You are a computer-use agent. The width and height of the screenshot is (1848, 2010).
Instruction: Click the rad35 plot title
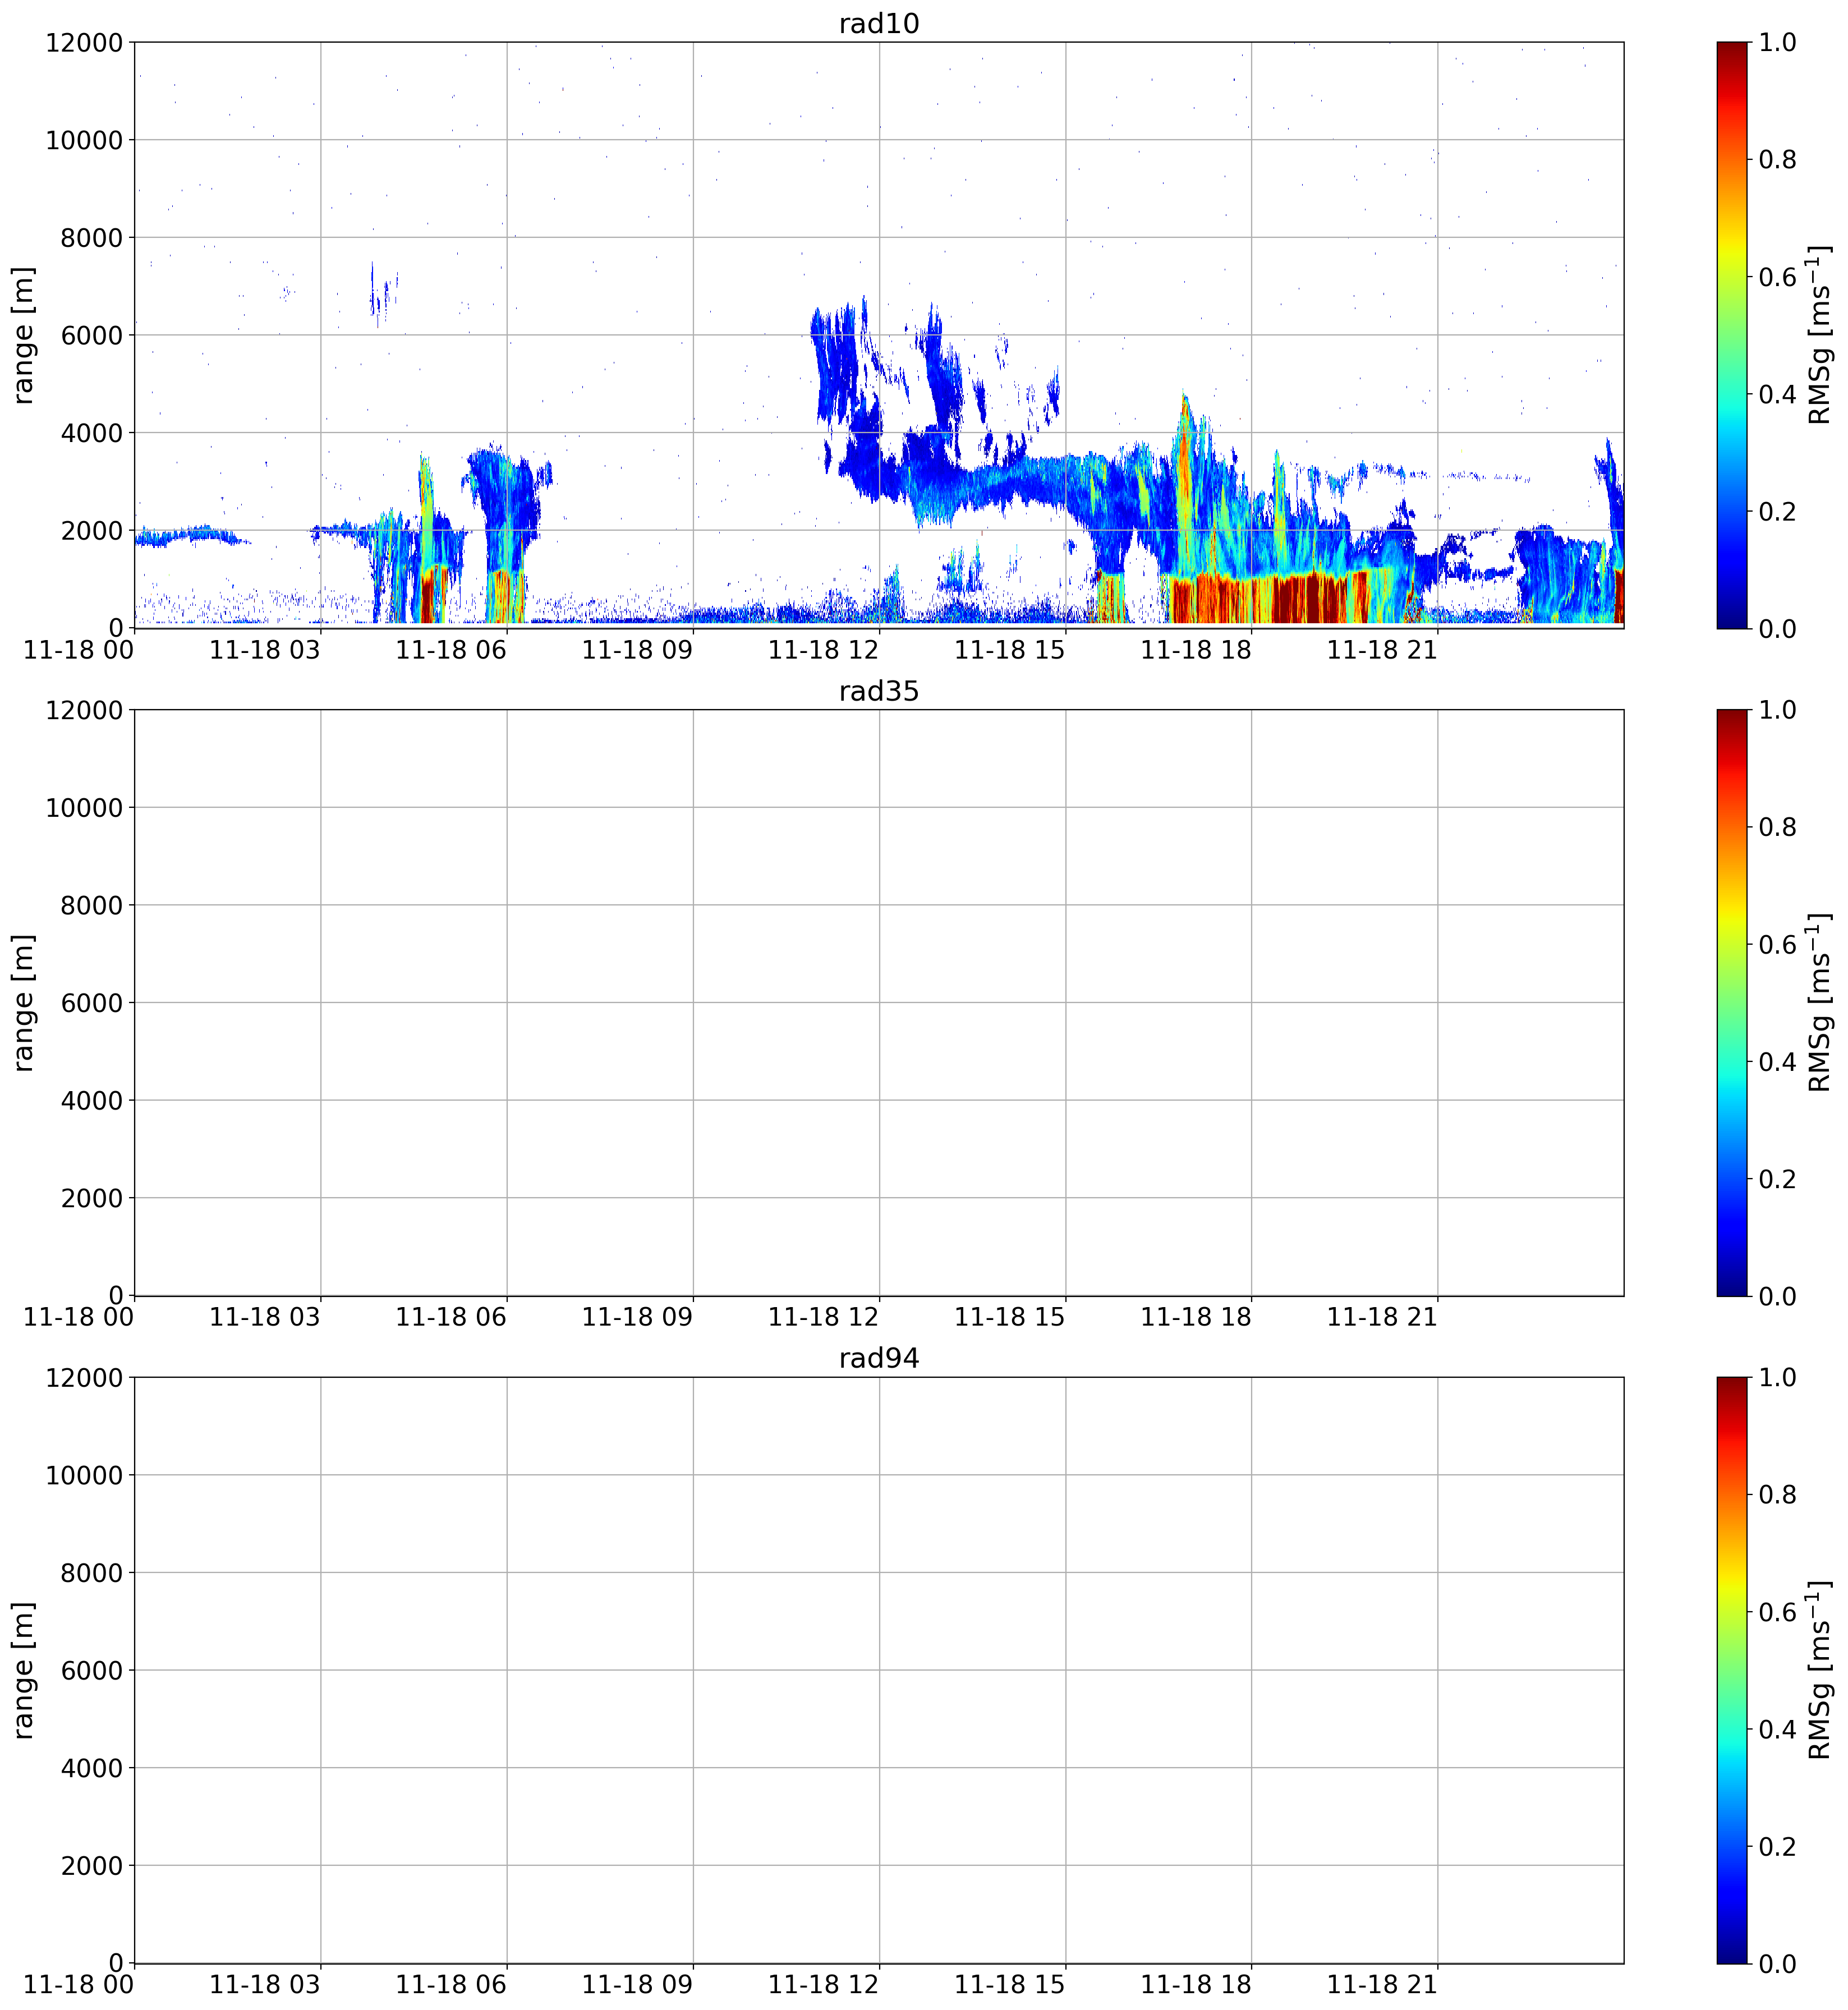click(878, 691)
